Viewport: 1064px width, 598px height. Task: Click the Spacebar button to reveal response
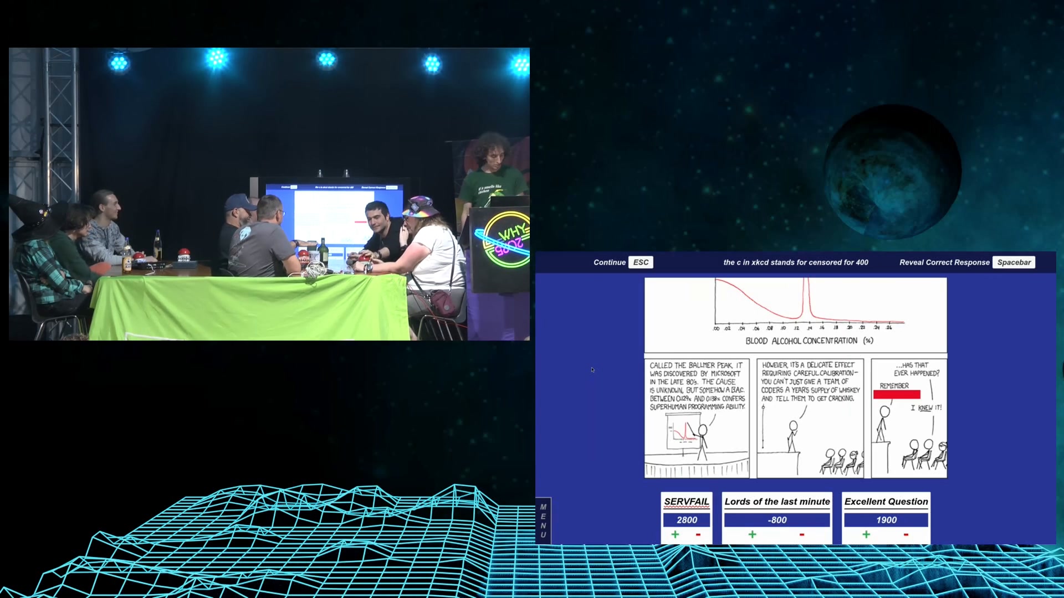pyautogui.click(x=1014, y=262)
